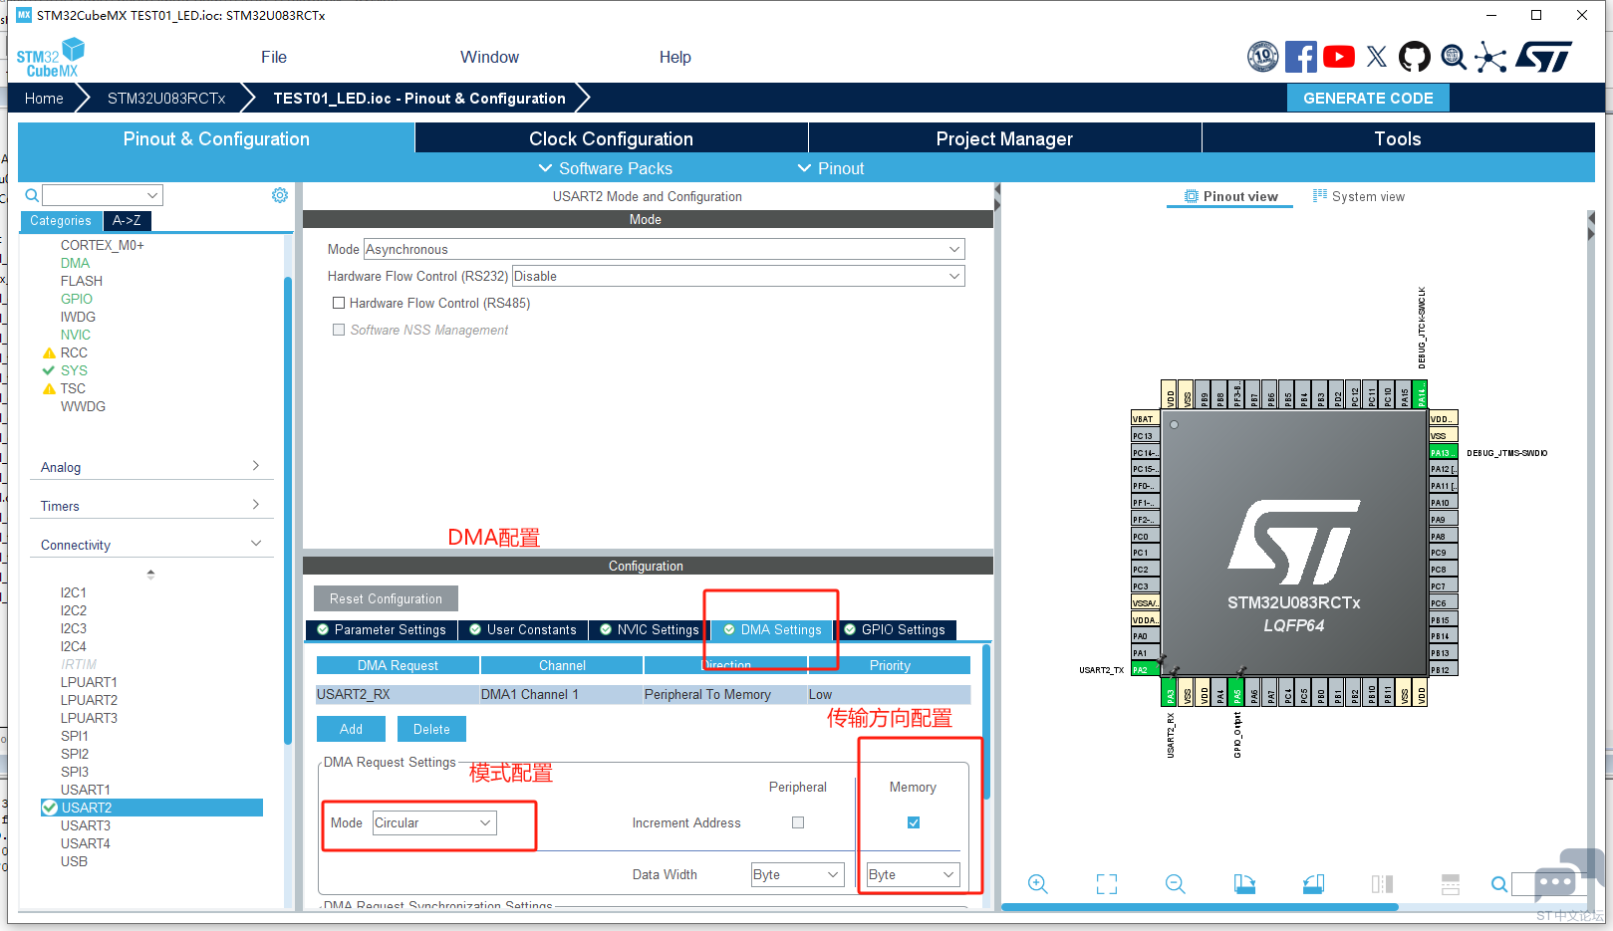Open the YouTube channel icon

[x=1338, y=57]
